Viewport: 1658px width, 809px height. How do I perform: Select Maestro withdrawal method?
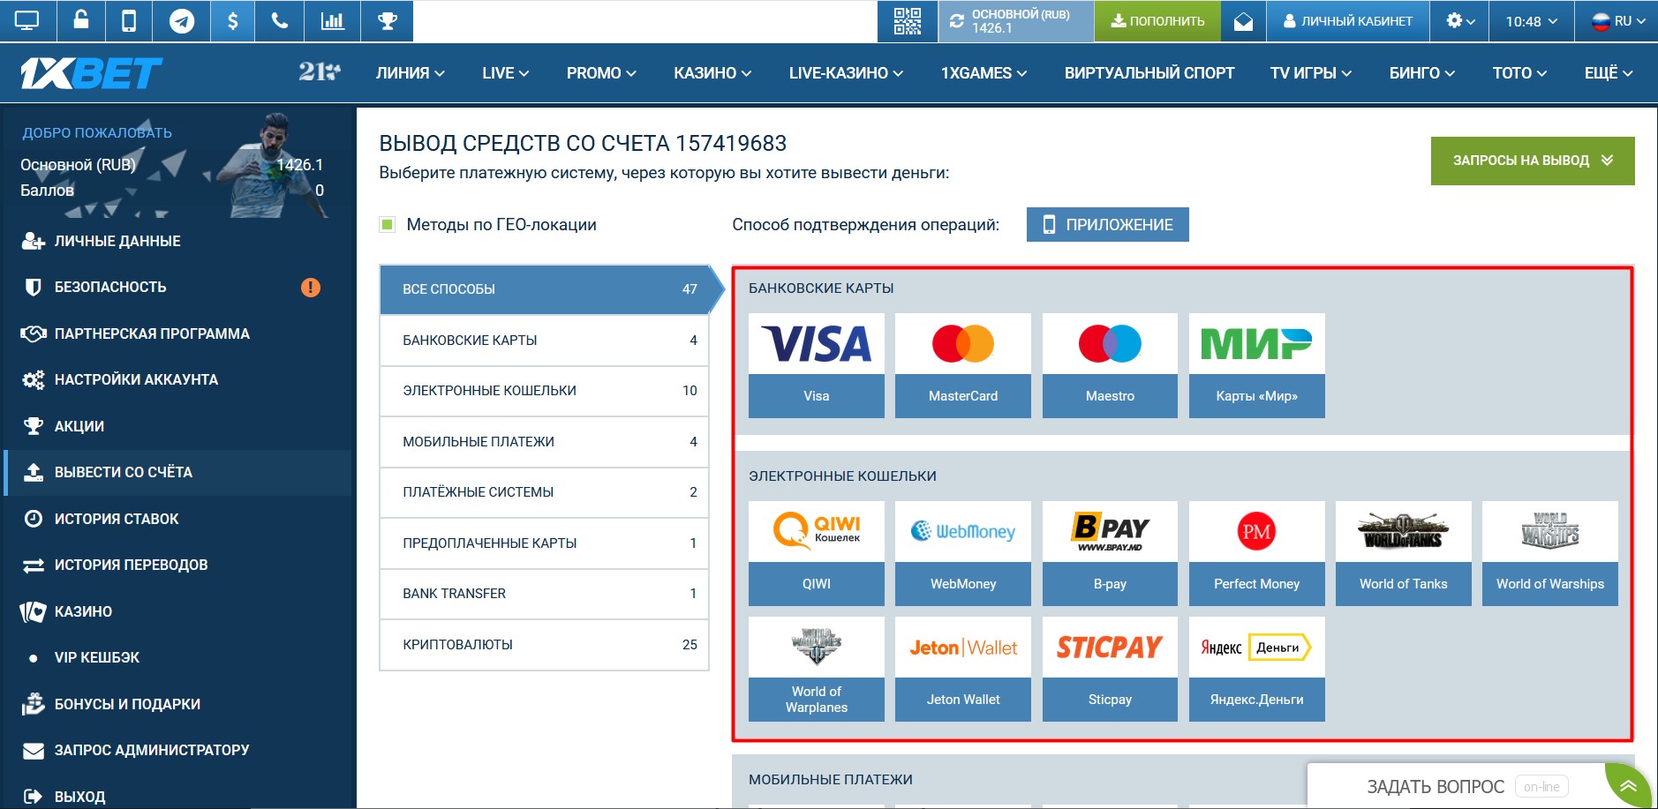1110,365
